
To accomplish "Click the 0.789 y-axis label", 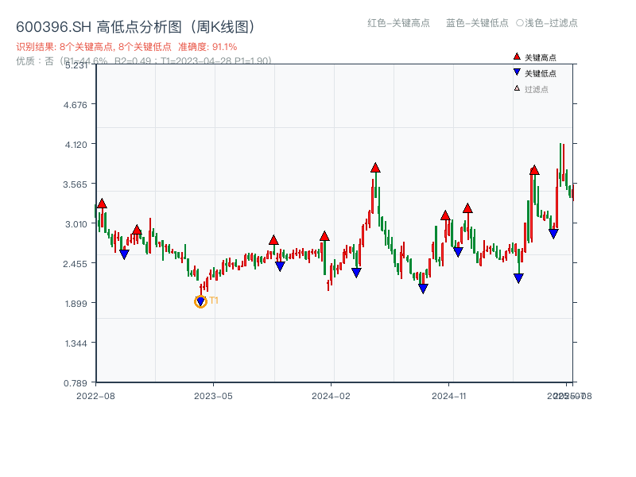I will [75, 383].
